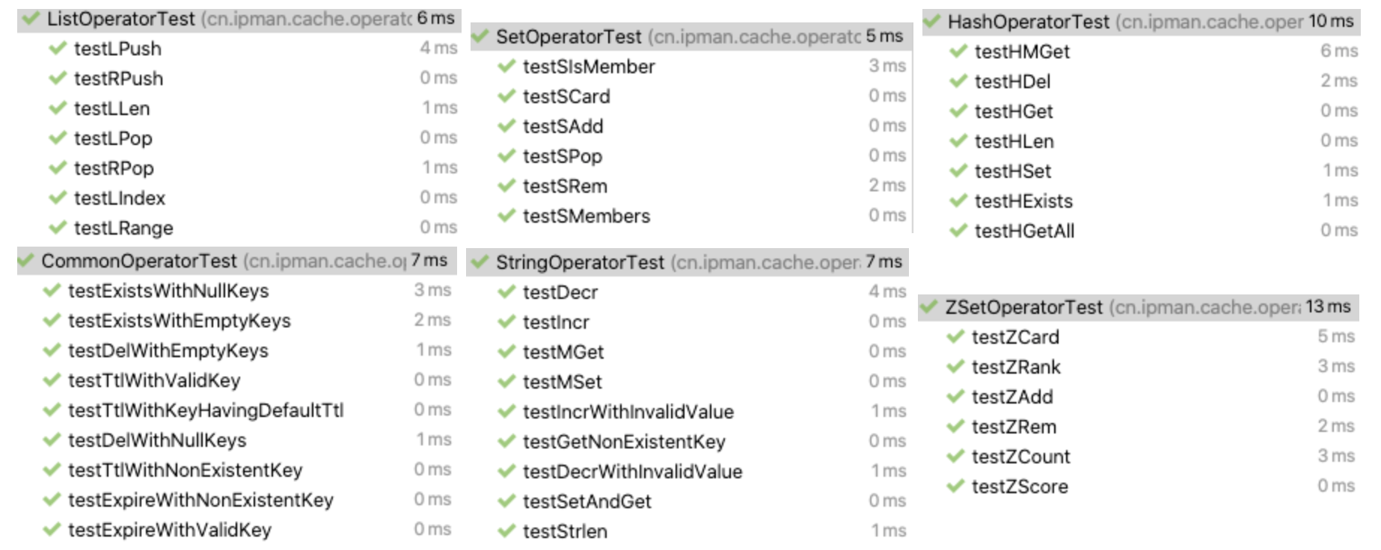
Task: Click the 13 ms duration of ZSetOperatorTest
Action: point(1328,307)
